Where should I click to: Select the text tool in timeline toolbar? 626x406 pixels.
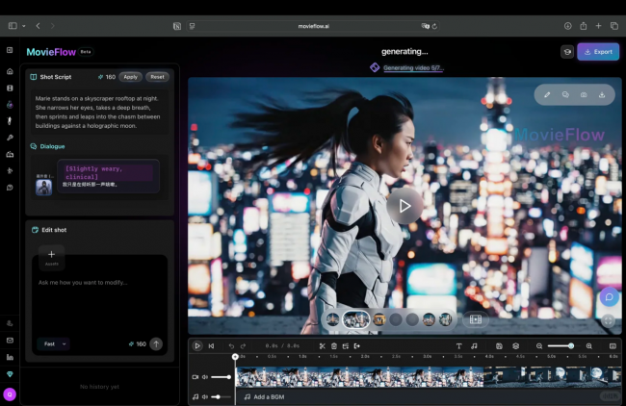458,345
